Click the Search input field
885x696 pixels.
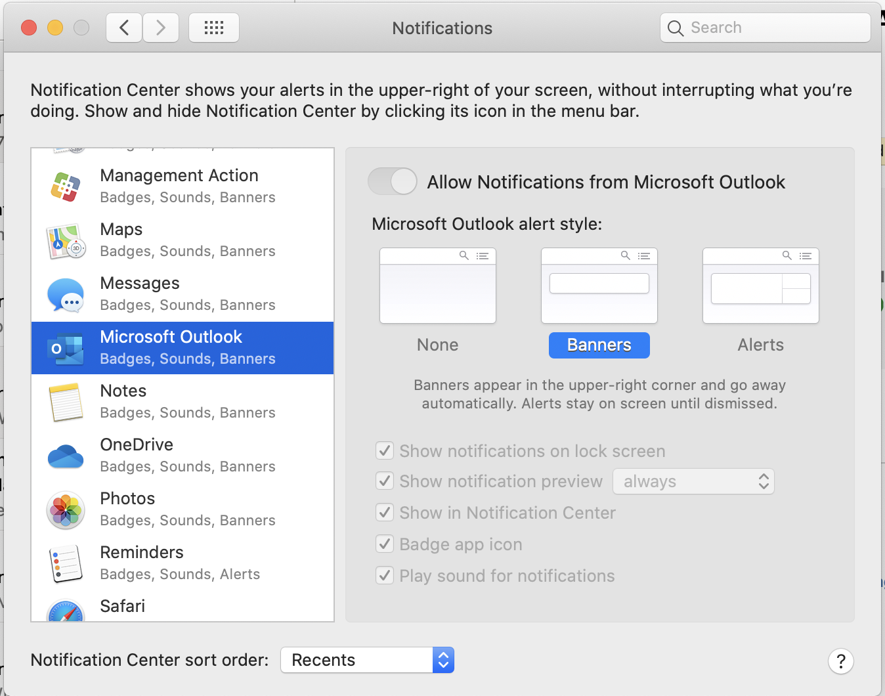point(766,28)
